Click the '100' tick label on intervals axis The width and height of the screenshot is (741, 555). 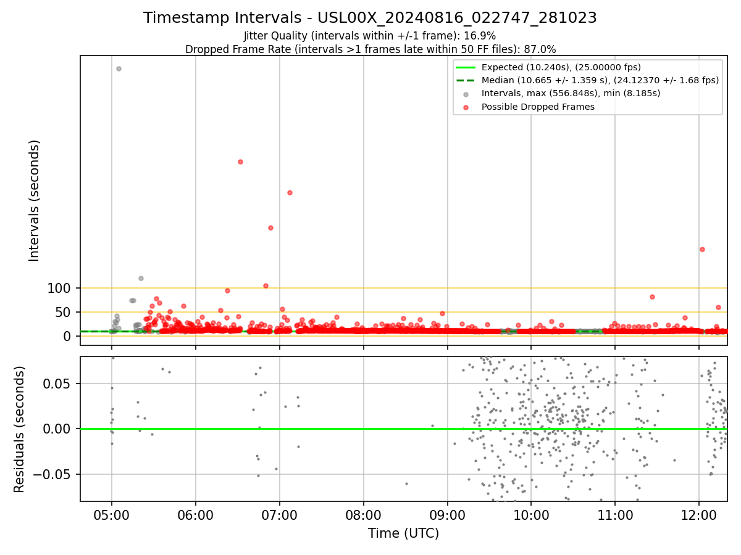click(59, 288)
